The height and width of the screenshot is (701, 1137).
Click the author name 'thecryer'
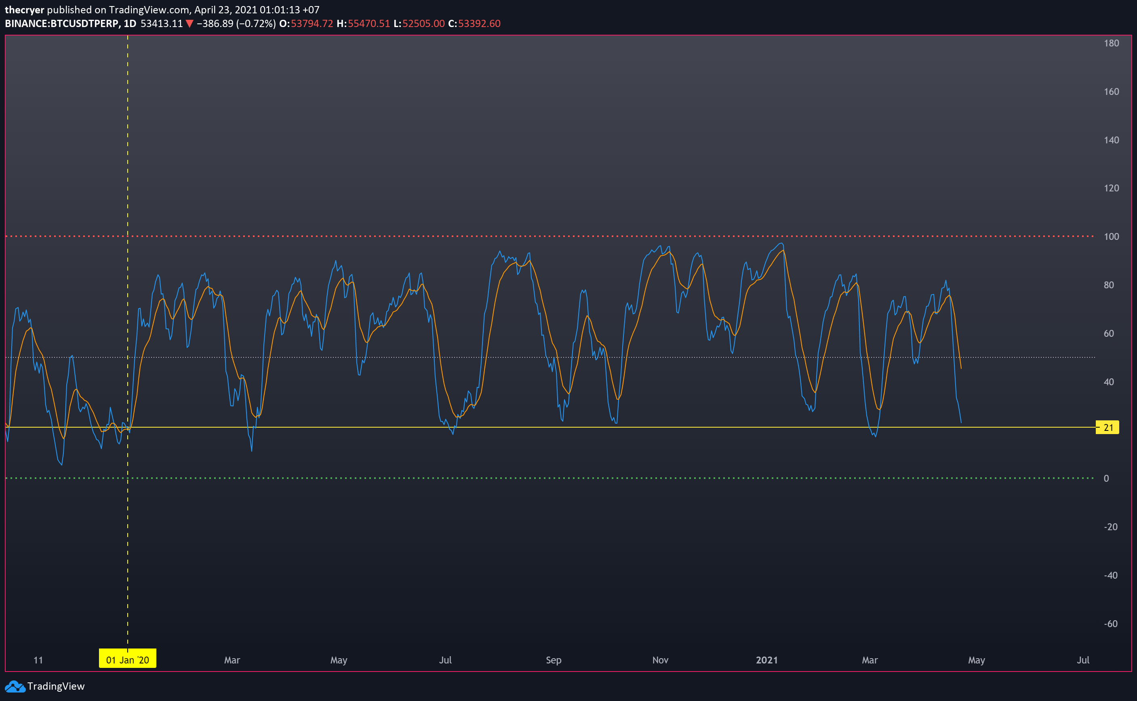tap(24, 10)
